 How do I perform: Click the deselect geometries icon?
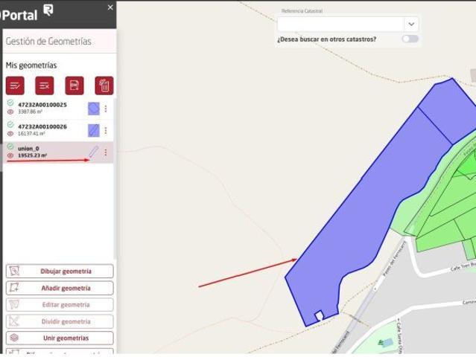[45, 86]
